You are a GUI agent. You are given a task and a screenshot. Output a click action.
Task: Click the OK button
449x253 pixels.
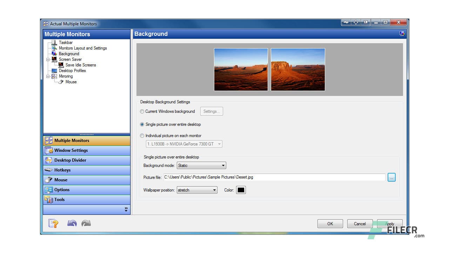coord(330,224)
